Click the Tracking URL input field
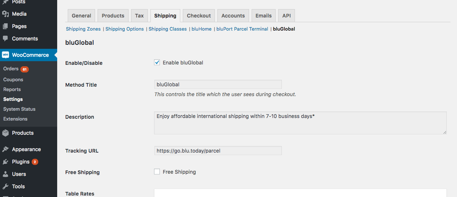 click(x=218, y=151)
